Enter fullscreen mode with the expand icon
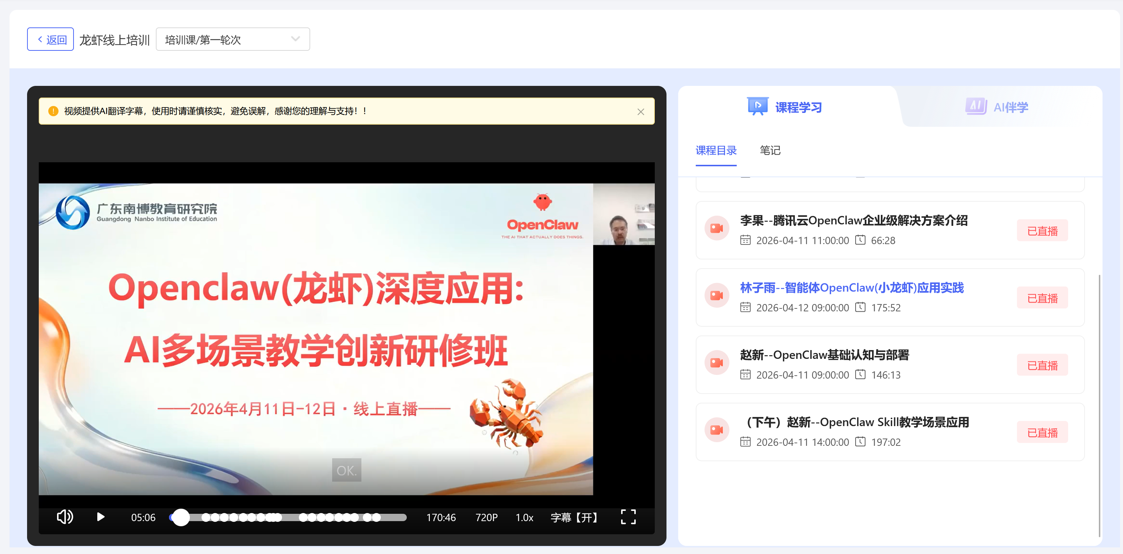The width and height of the screenshot is (1123, 554). (x=628, y=517)
